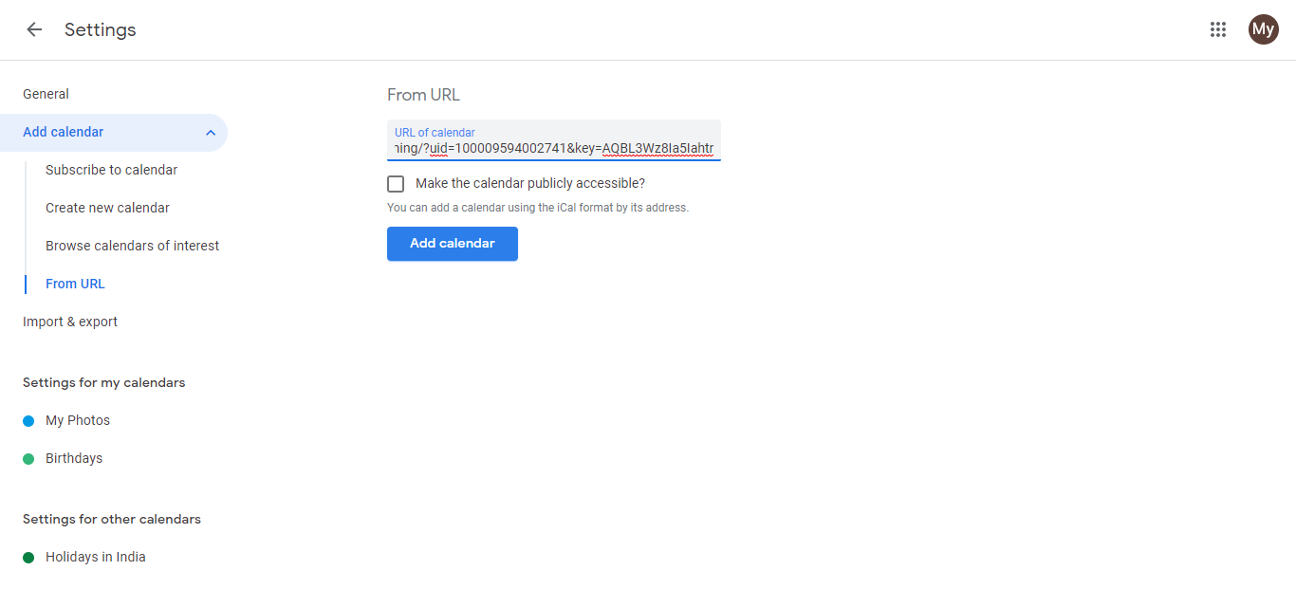The width and height of the screenshot is (1296, 589).
Task: Open Browse calendars of interest
Action: [133, 246]
